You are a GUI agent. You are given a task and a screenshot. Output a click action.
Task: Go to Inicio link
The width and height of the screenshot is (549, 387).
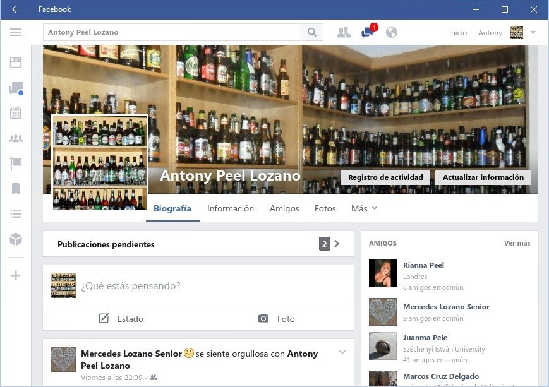[458, 33]
